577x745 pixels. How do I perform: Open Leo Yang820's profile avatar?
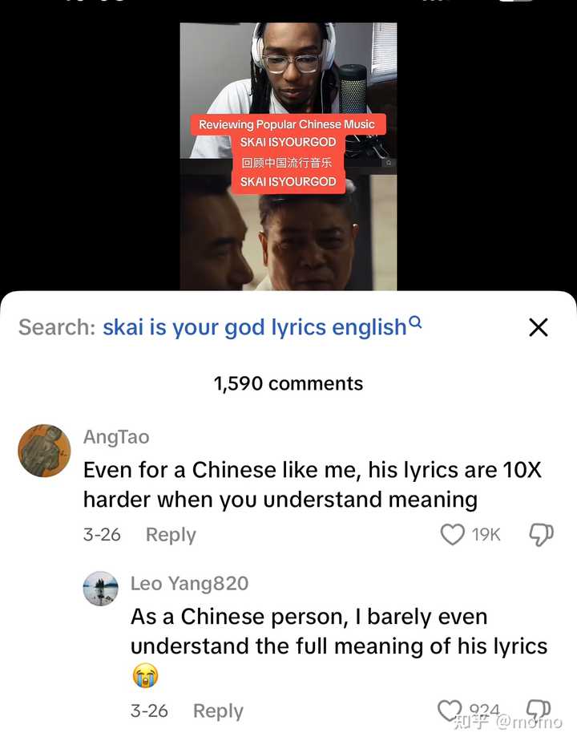click(101, 588)
